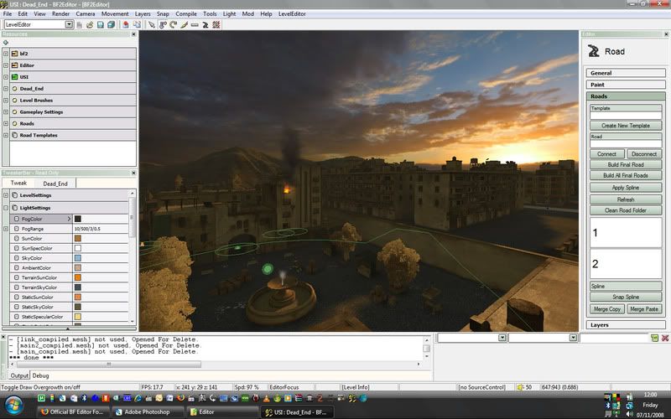Click the Snap Spline button
The height and width of the screenshot is (419, 671).
tap(625, 297)
